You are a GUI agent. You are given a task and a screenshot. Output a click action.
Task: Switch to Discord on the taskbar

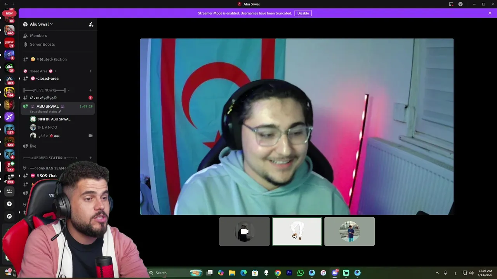[335, 273]
